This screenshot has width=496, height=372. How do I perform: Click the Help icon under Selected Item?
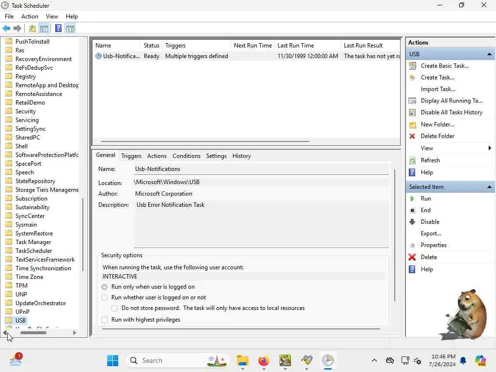(x=412, y=269)
